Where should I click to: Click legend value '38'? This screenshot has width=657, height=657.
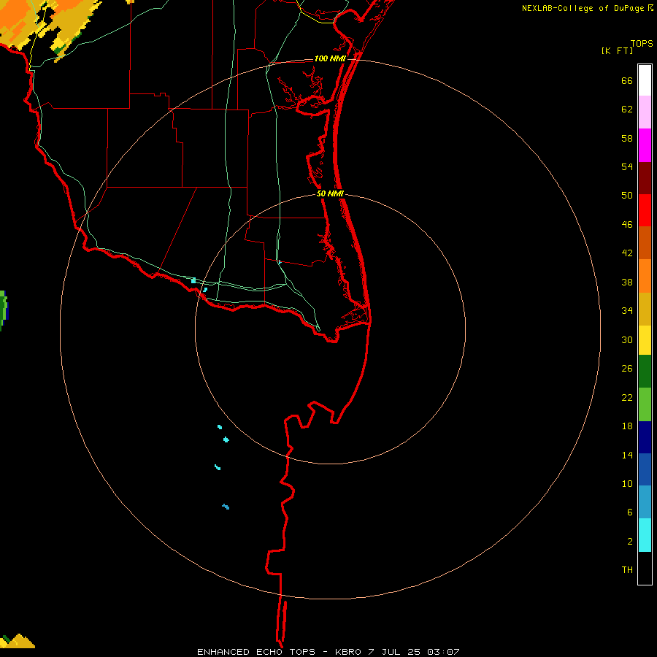click(627, 282)
